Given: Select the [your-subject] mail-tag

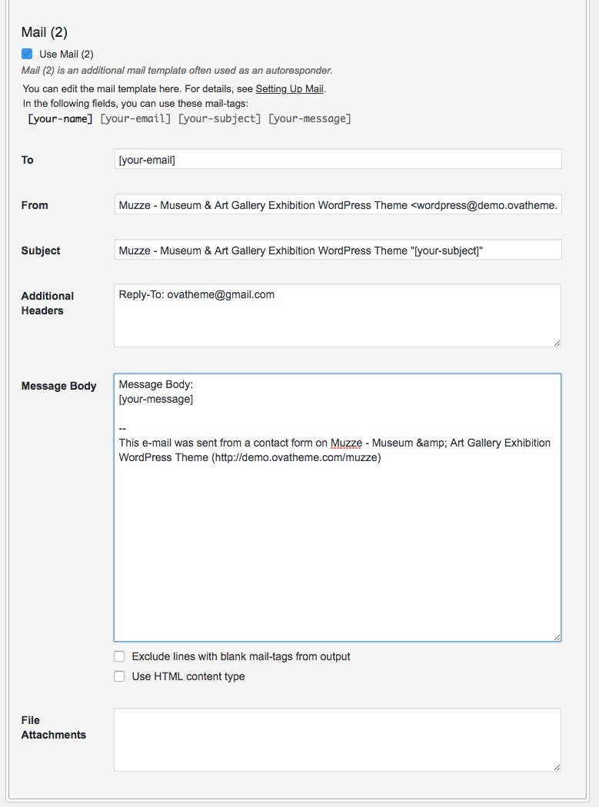Looking at the screenshot, I should click(x=219, y=119).
